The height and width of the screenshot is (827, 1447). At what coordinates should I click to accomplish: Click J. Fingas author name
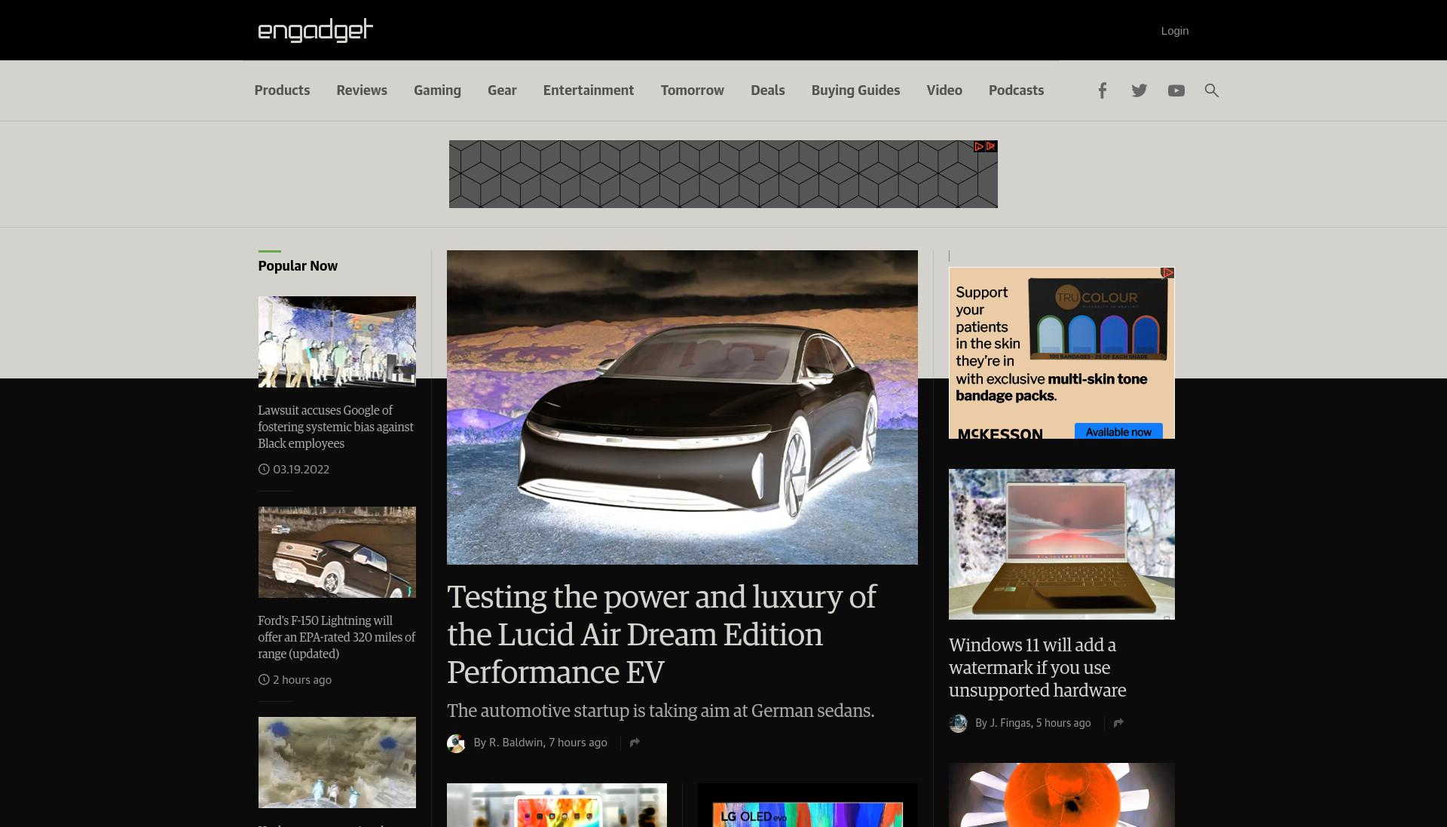[x=1010, y=723]
